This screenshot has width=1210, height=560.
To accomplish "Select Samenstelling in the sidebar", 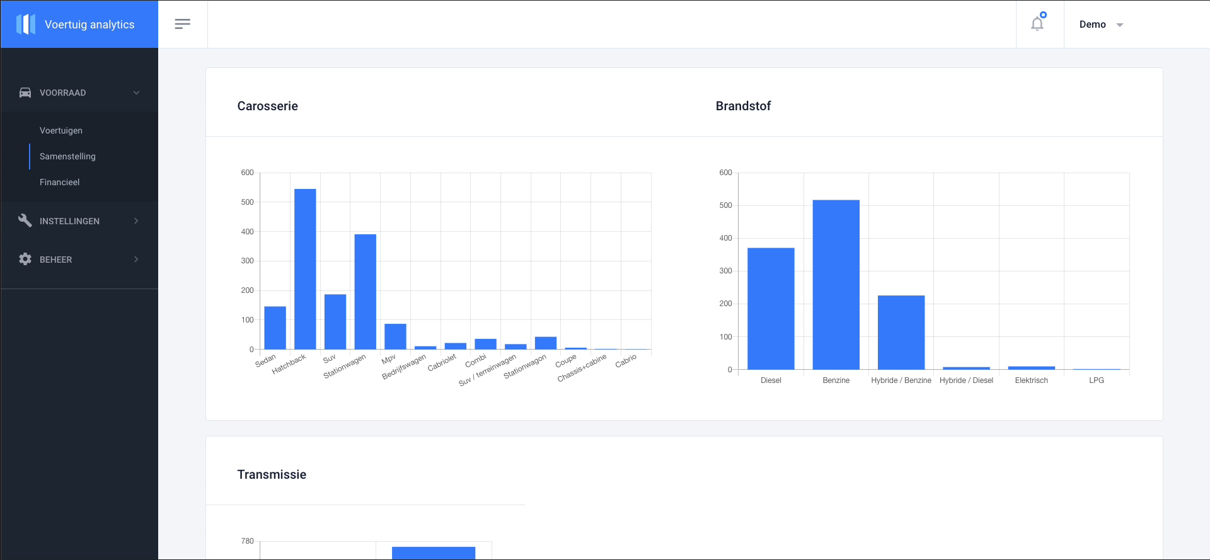I will pos(67,156).
